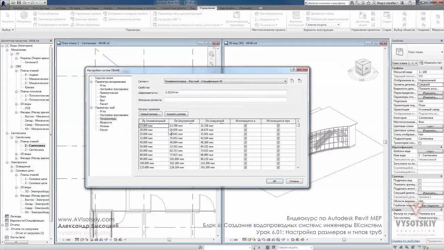444x250 pixels.
Task: Click the Шероховатость input field
Action: pos(225,93)
